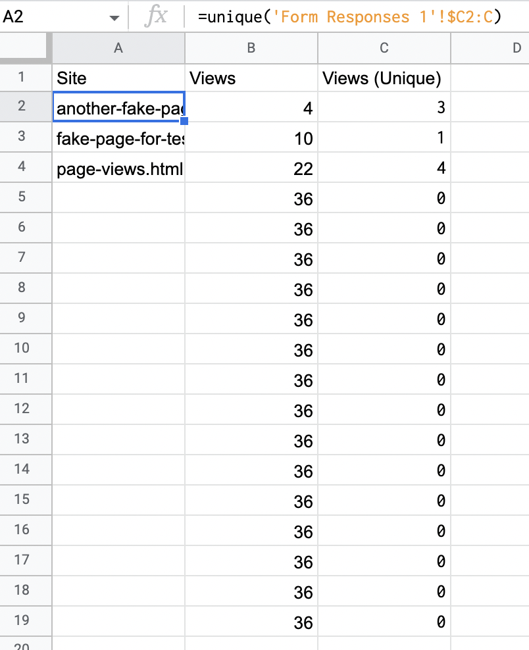The width and height of the screenshot is (529, 650).
Task: Select the page-views.html cell
Action: [x=118, y=168]
